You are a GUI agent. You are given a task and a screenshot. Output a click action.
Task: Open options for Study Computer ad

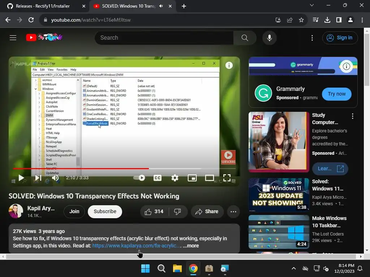tap(353, 116)
